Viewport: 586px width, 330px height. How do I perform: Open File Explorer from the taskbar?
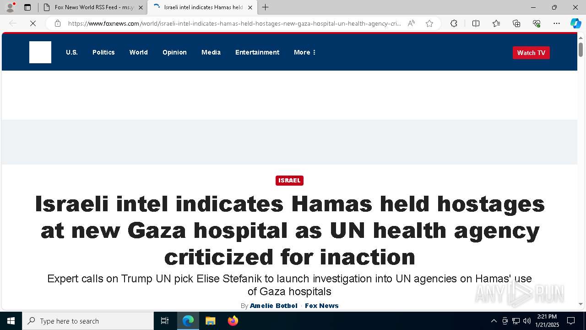(210, 321)
